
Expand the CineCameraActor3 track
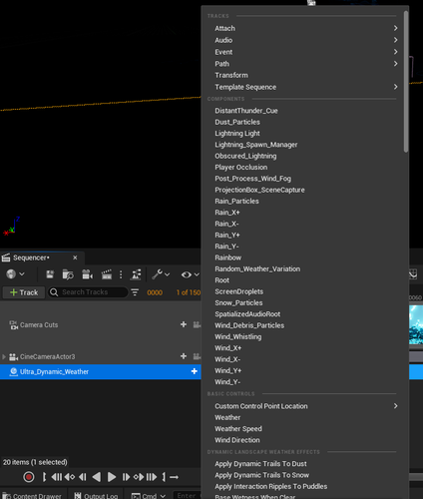[4, 356]
